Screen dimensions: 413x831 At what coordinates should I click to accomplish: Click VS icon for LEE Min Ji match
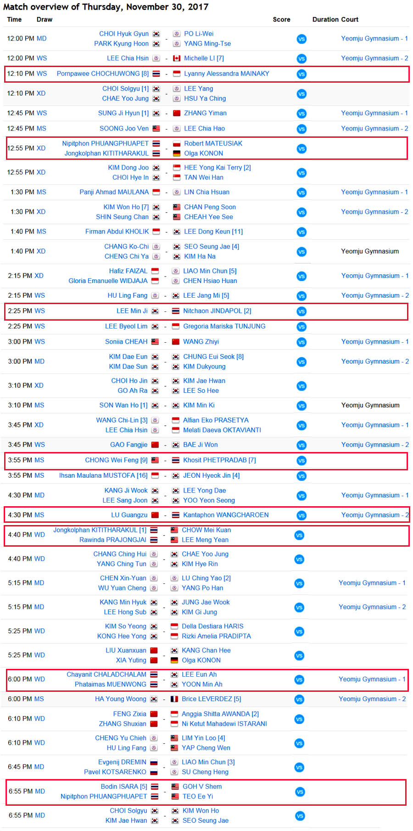click(301, 311)
